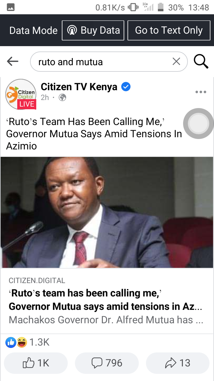View the 1.3K reactions list

point(27,343)
